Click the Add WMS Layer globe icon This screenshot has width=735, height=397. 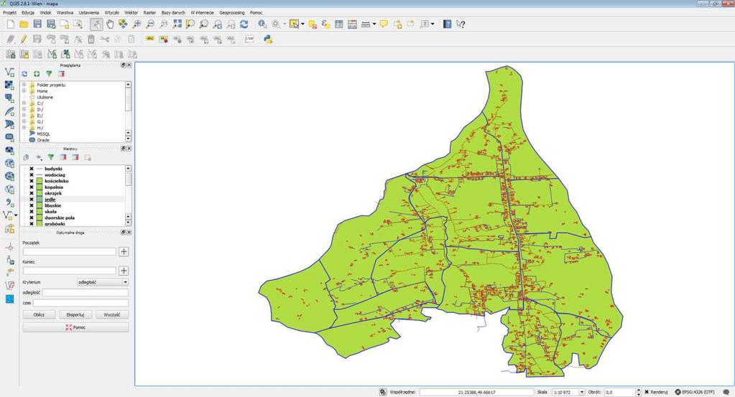9,164
